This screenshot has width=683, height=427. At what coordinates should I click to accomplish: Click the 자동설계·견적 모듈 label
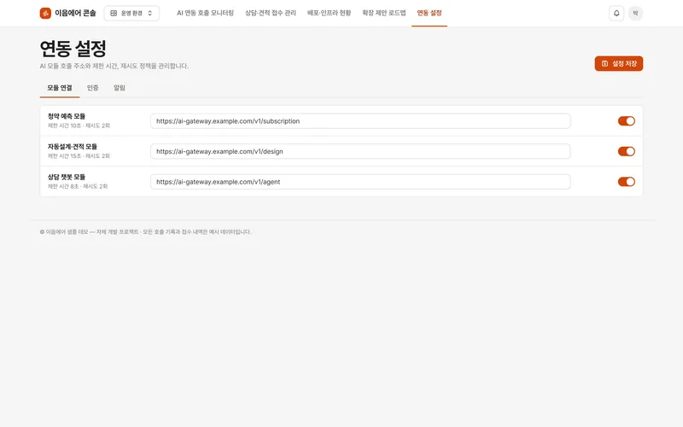[x=73, y=146]
